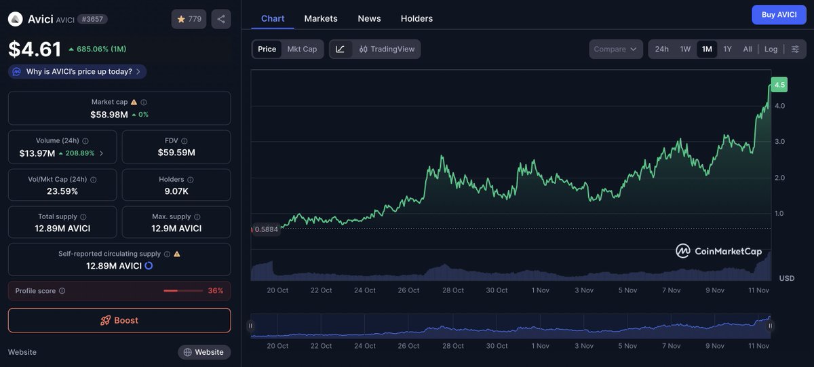Viewport: 814px width, 367px height.
Task: Click the 685.06% (1M) change text
Action: click(102, 49)
